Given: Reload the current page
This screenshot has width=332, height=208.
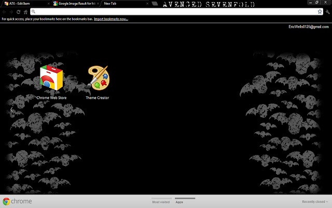Looking at the screenshot, I should pyautogui.click(x=19, y=12).
